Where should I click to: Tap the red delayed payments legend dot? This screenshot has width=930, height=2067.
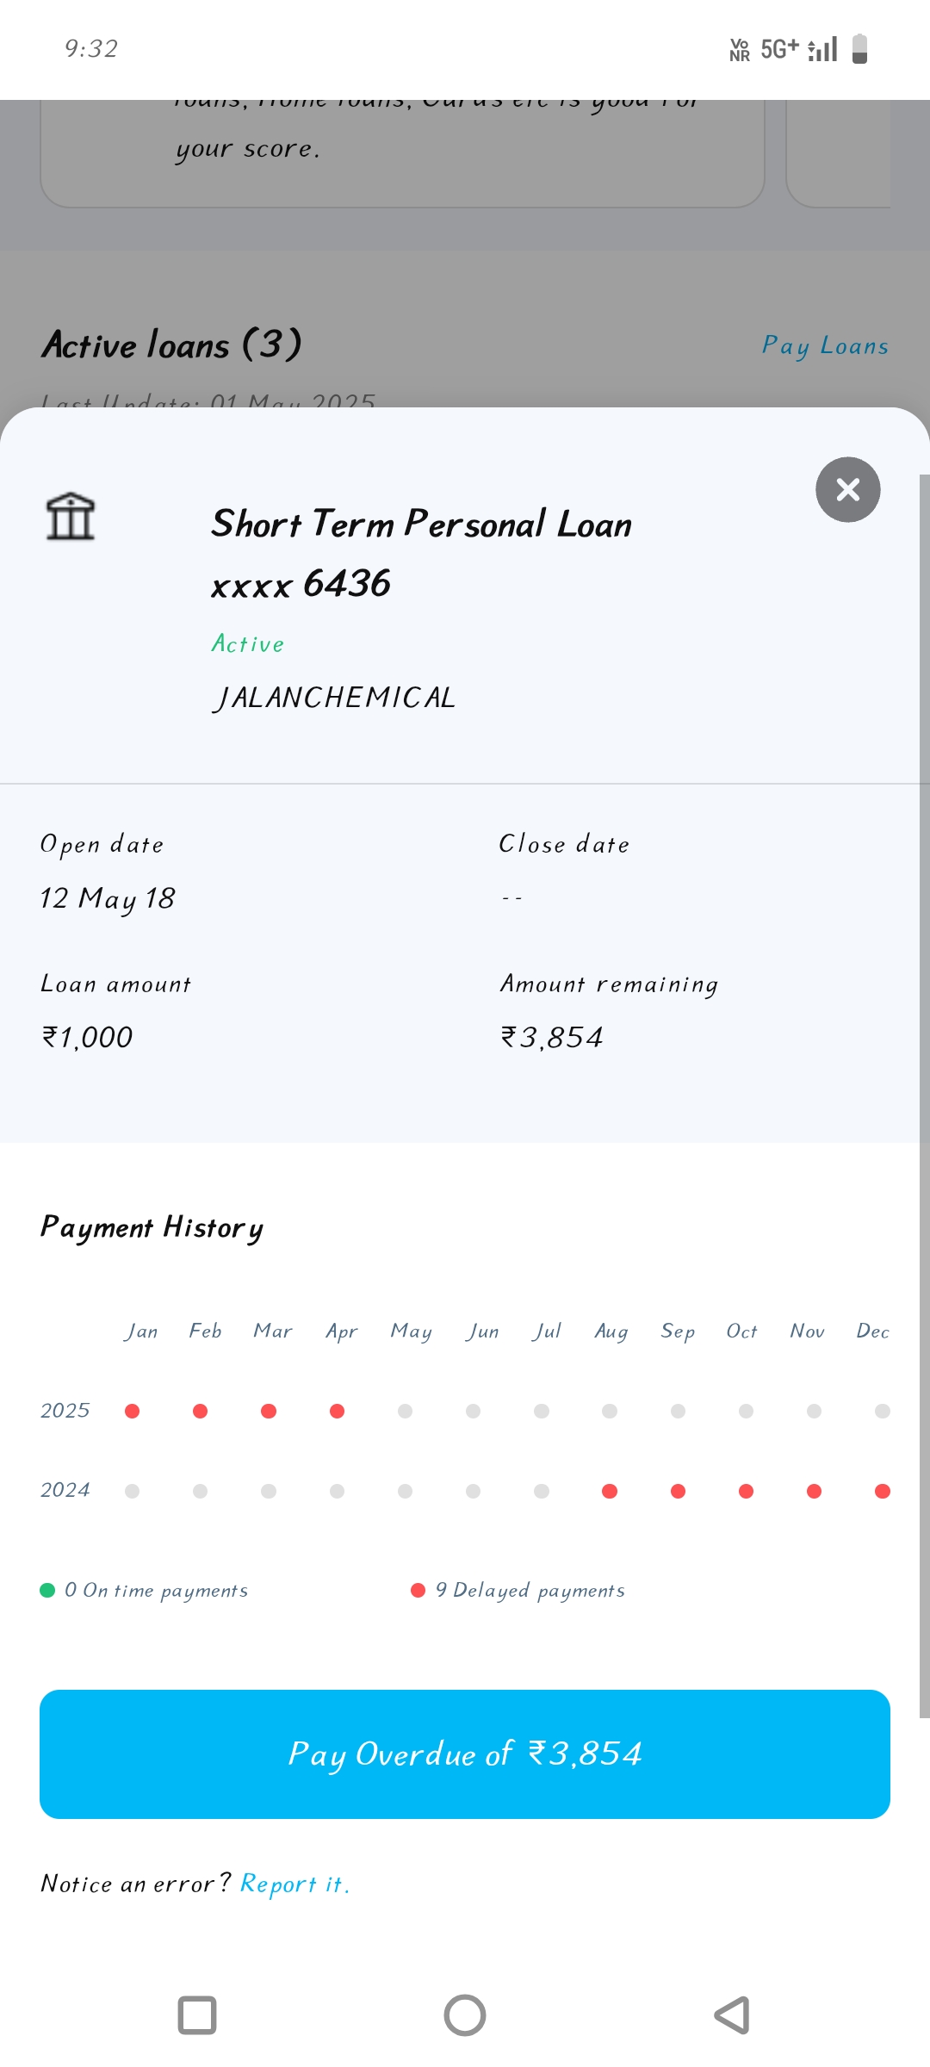pyautogui.click(x=418, y=1590)
